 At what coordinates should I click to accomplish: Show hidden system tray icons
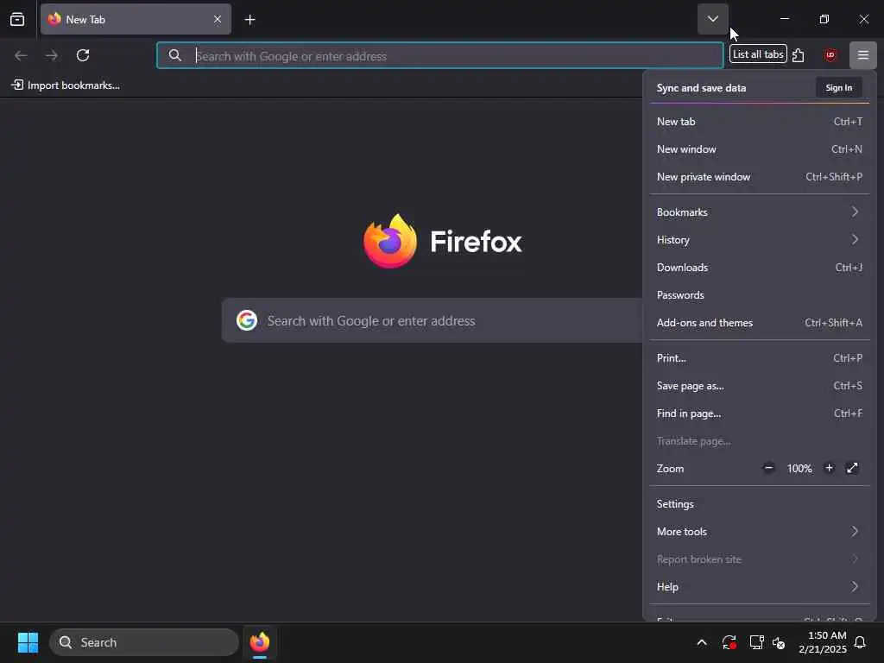coord(701,642)
